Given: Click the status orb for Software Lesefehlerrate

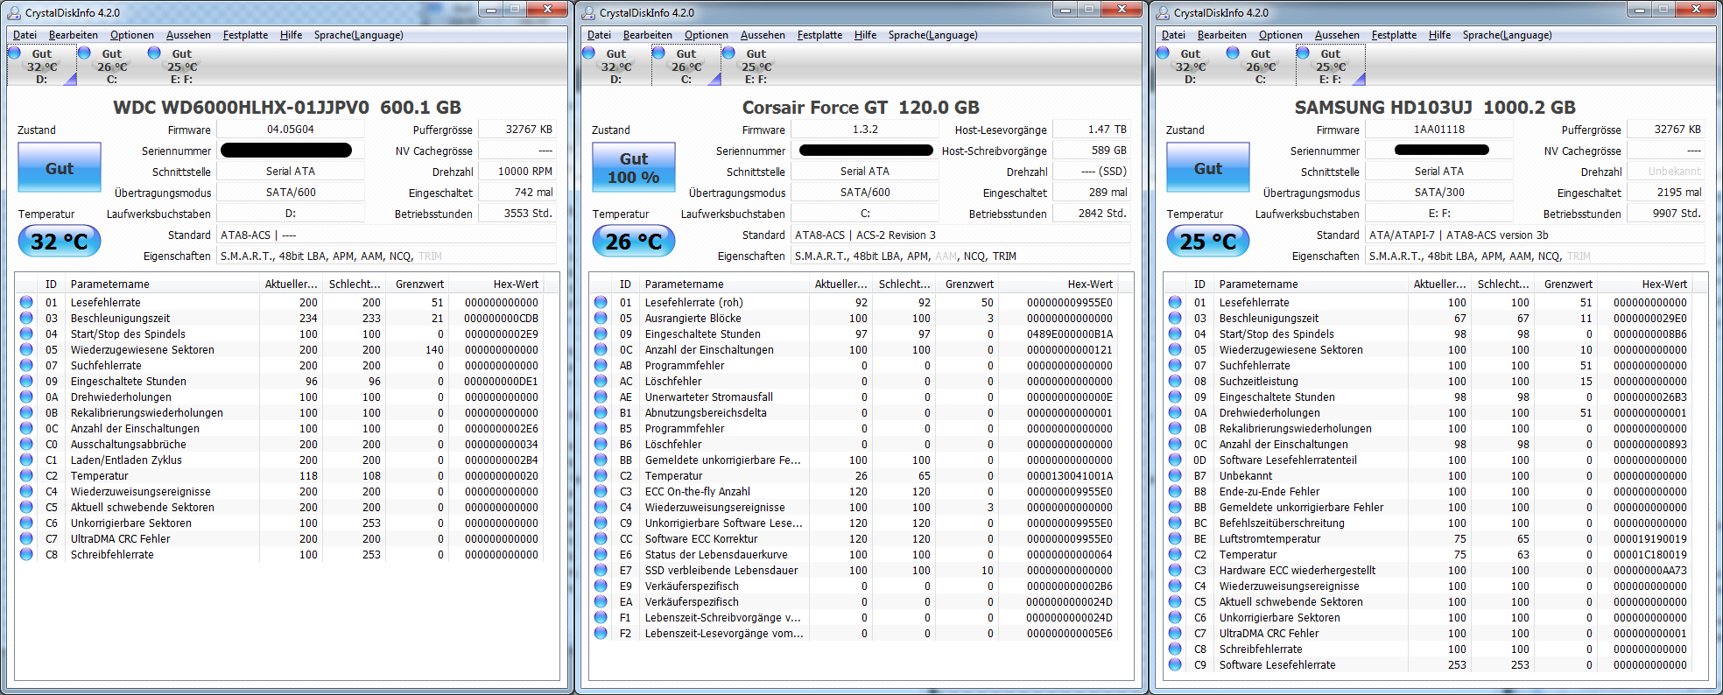Looking at the screenshot, I should click(1175, 664).
